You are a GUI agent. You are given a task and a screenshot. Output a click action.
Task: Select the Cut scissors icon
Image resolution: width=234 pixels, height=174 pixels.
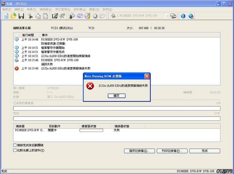[x=30, y=16]
